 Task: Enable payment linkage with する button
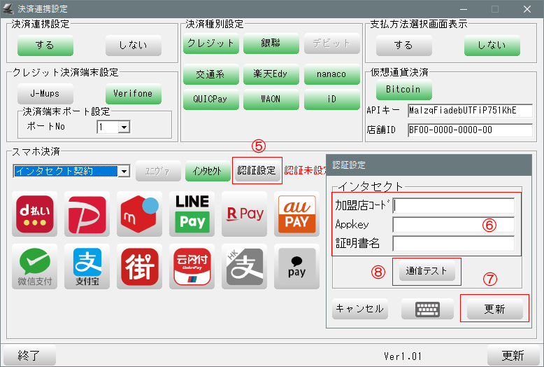[45, 46]
